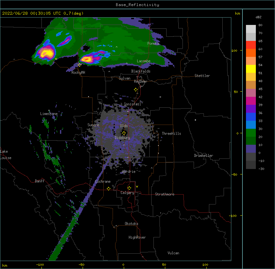Pick the royal blue 33–36 dBZ legend swatch
Screen dimensions: 275x269
(251, 117)
